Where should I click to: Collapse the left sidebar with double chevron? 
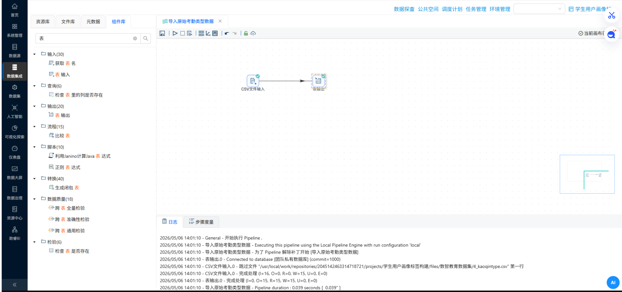coord(15,285)
